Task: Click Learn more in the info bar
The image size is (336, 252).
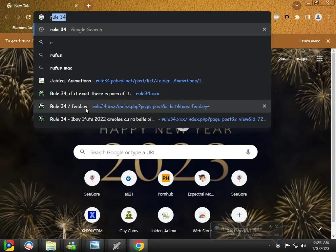Action: (310, 41)
